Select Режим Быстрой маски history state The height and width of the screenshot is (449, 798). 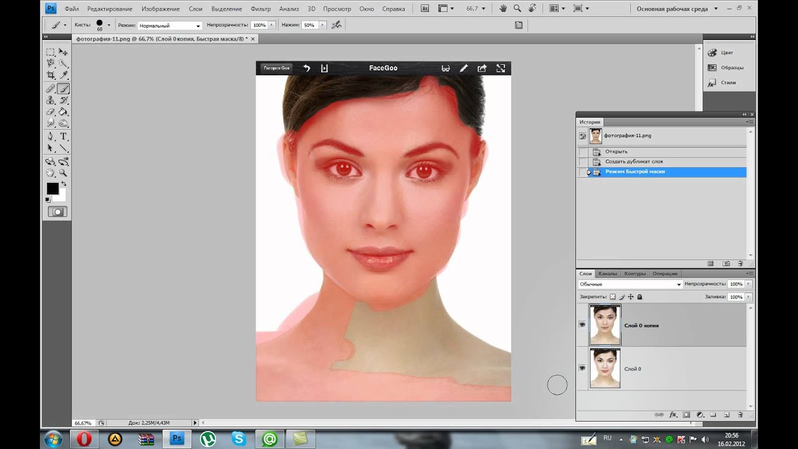point(668,171)
